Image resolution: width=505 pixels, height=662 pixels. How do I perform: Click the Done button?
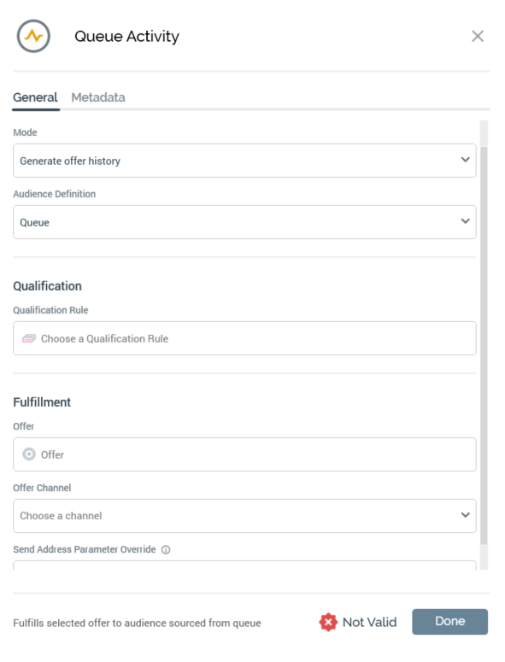[449, 622]
